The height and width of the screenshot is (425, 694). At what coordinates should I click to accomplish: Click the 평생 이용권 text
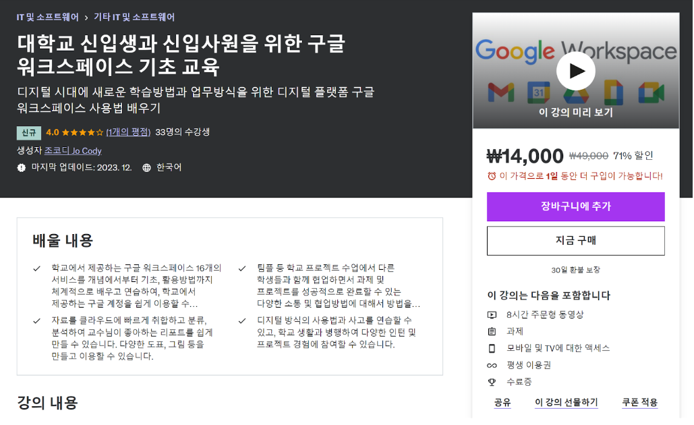(529, 365)
